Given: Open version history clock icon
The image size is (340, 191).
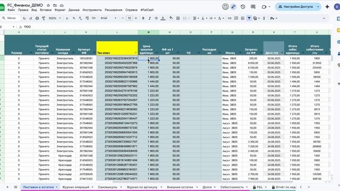Looking at the screenshot, I should 243,7.
